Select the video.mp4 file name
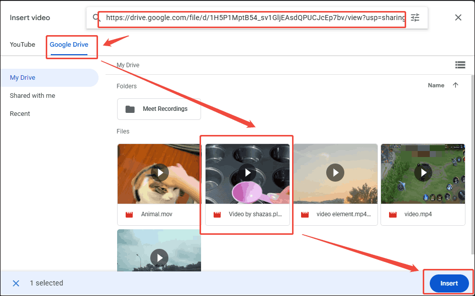475x296 pixels. 418,214
